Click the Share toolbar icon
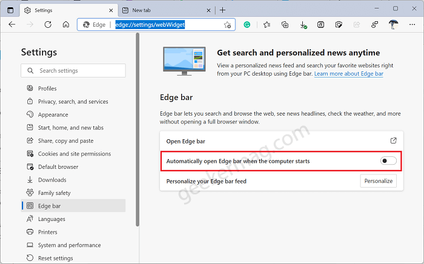This screenshot has height=264, width=424. click(x=357, y=25)
